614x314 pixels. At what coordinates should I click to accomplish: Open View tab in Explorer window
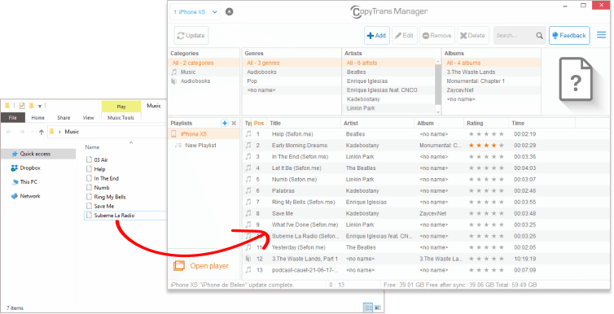pos(89,118)
